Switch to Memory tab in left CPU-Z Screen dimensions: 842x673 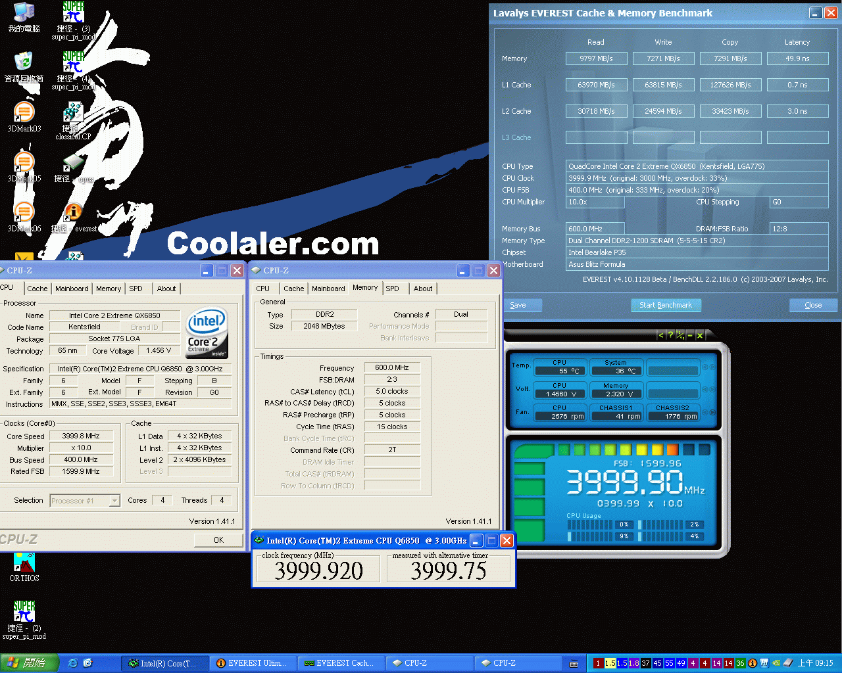(109, 289)
